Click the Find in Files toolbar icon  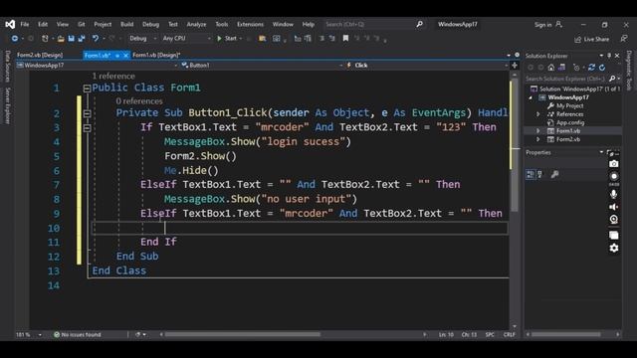[263, 39]
